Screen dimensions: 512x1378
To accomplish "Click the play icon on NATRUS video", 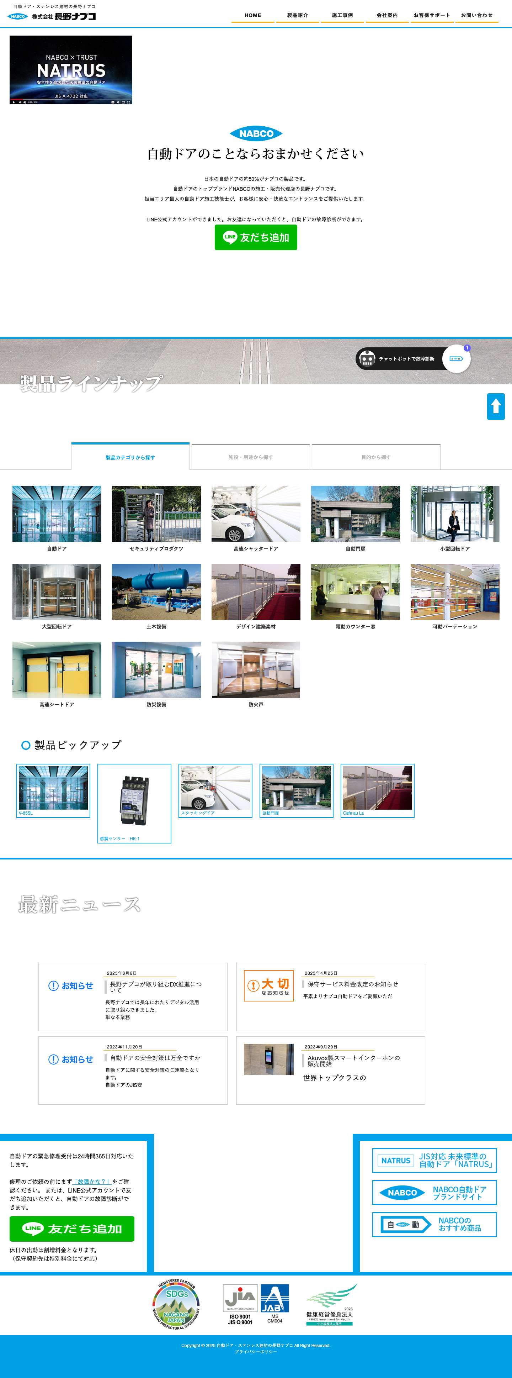I will click(x=14, y=102).
